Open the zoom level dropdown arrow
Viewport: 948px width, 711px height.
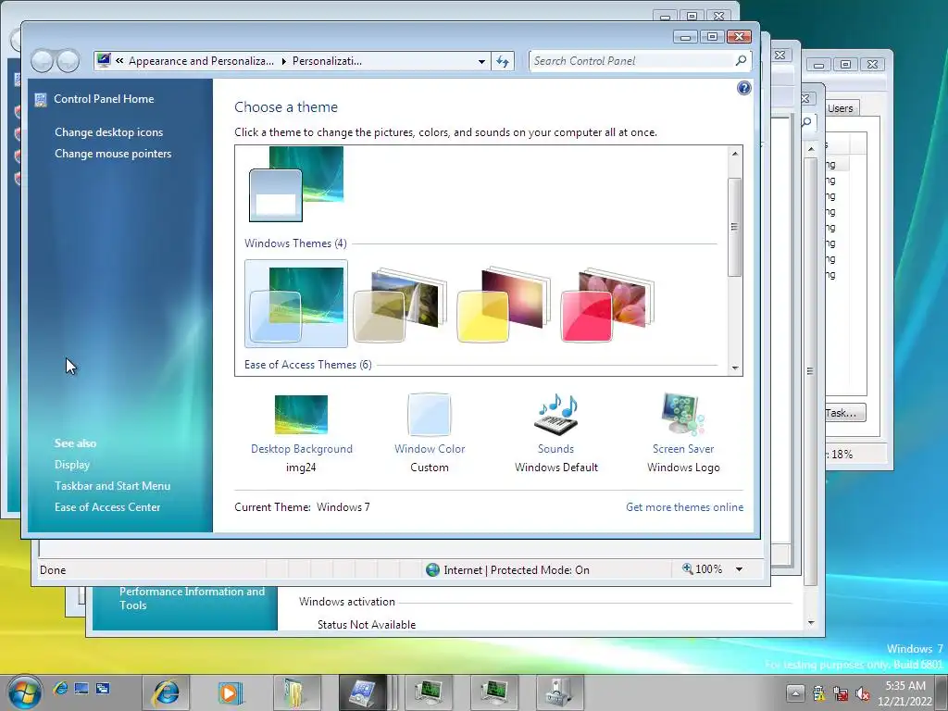[739, 569]
